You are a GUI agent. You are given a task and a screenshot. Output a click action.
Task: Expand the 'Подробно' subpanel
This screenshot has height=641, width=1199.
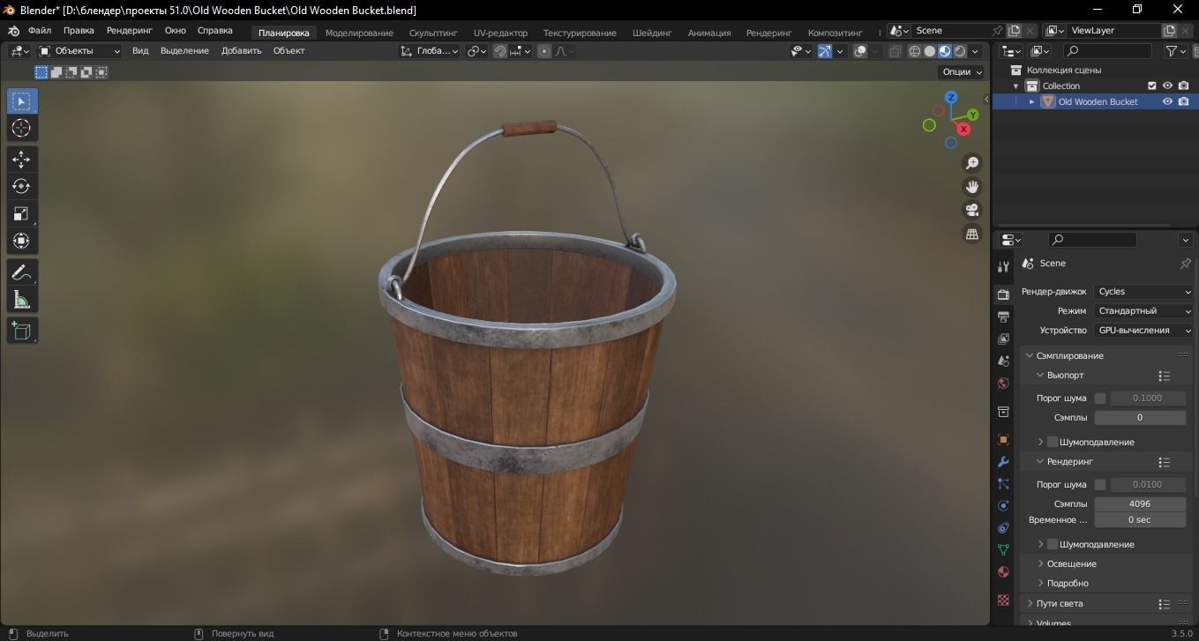pyautogui.click(x=1067, y=583)
